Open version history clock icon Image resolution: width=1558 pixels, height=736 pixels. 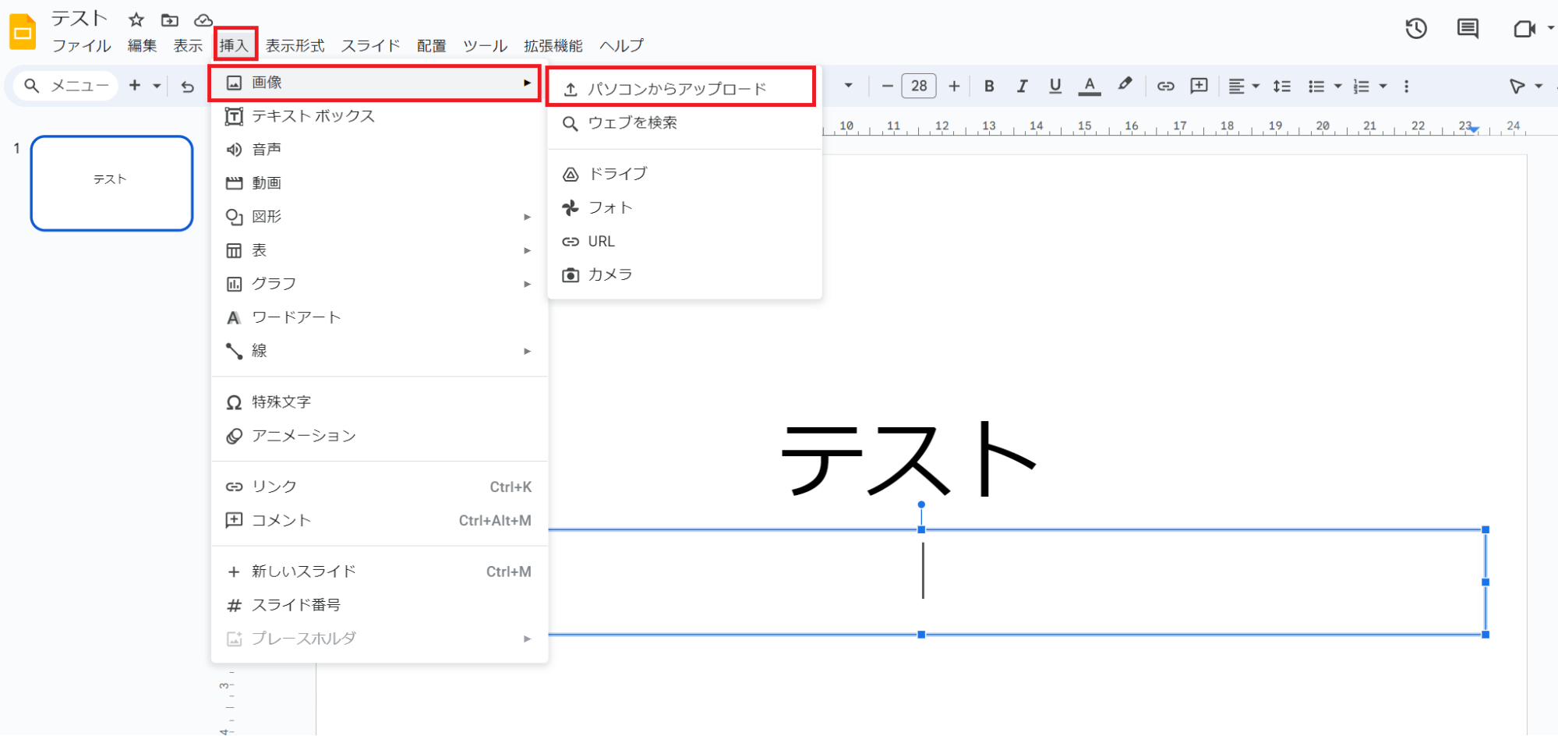pyautogui.click(x=1415, y=29)
